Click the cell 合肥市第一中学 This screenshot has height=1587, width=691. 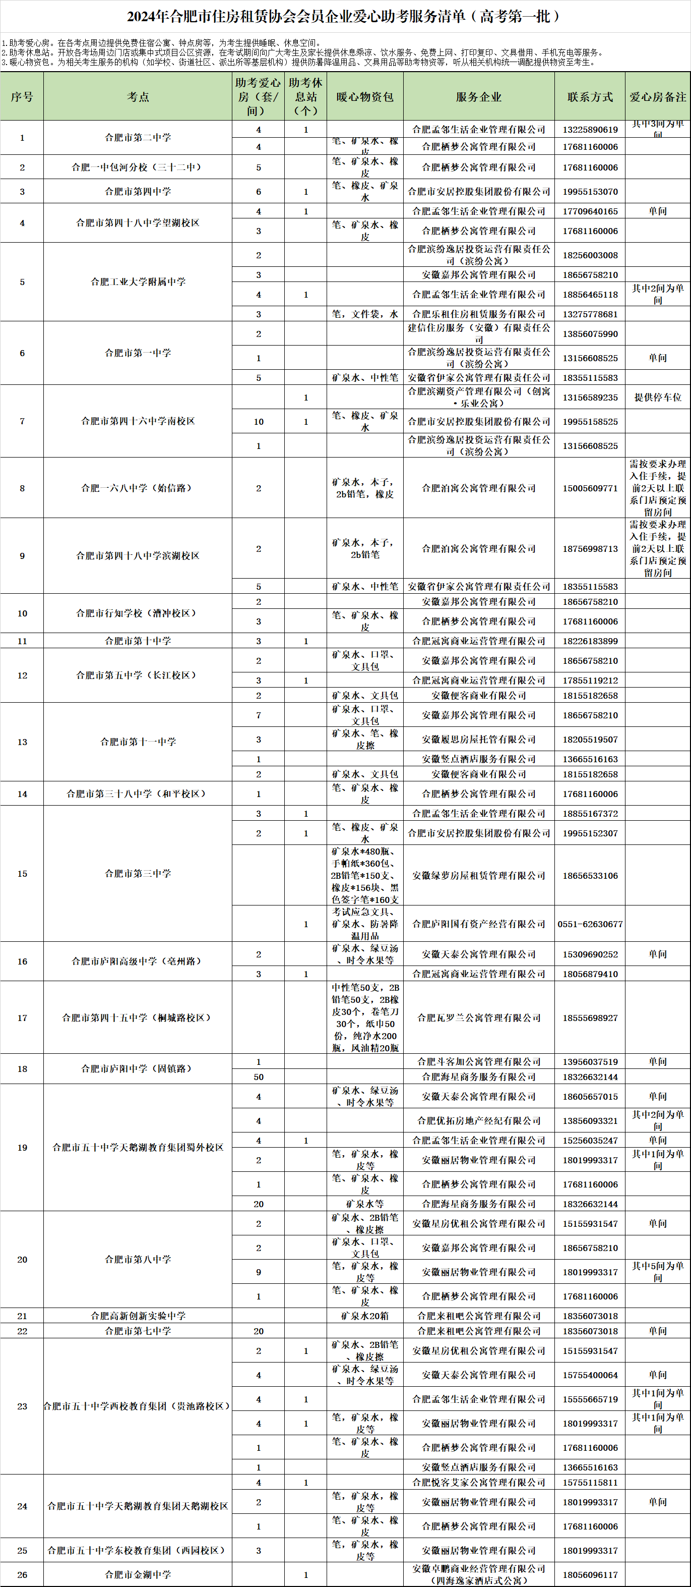(138, 353)
